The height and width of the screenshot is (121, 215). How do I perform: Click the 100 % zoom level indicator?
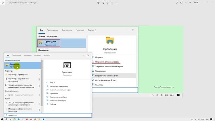(x=196, y=3)
